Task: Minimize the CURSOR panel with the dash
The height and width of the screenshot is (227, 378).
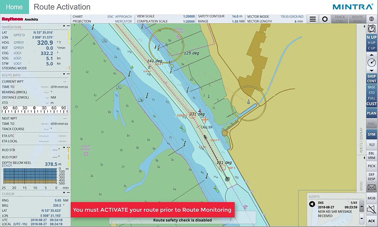Action: click(68, 193)
